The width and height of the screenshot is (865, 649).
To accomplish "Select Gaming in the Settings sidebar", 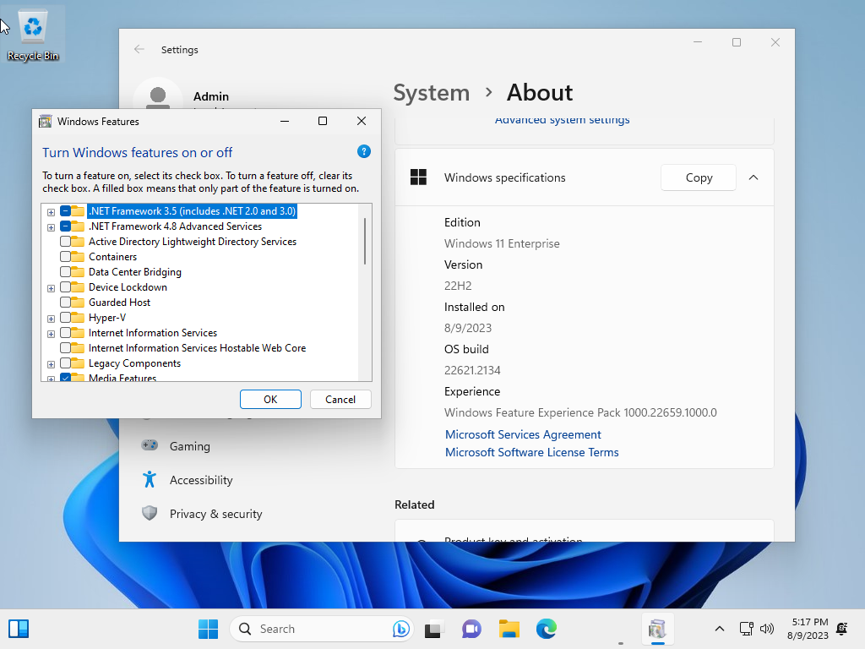I will pos(190,446).
